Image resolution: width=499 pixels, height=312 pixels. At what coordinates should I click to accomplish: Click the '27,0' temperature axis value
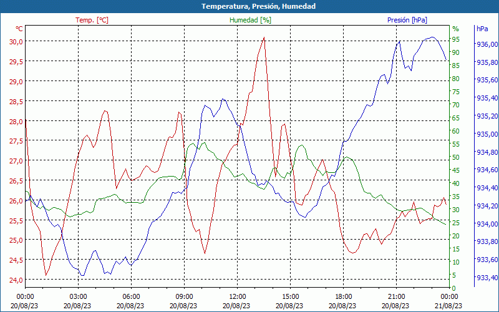click(16, 160)
